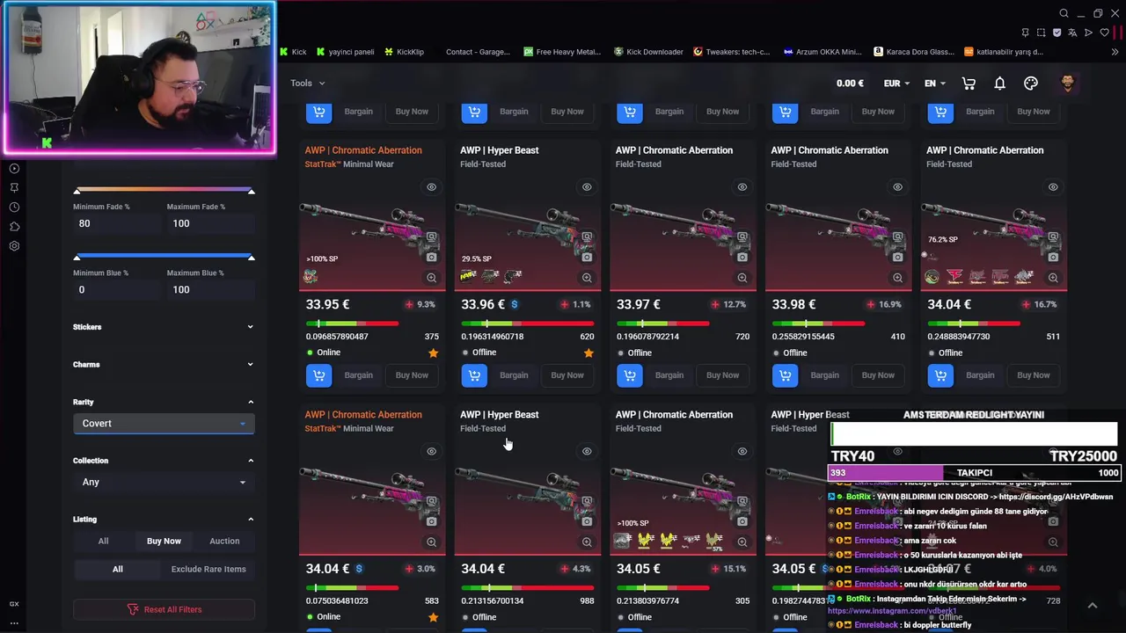This screenshot has height=633, width=1126.
Task: Click the 0.00 € balance display
Action: click(x=850, y=84)
